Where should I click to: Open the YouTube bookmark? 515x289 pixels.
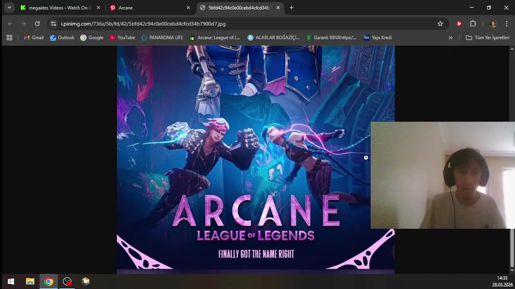pos(122,37)
